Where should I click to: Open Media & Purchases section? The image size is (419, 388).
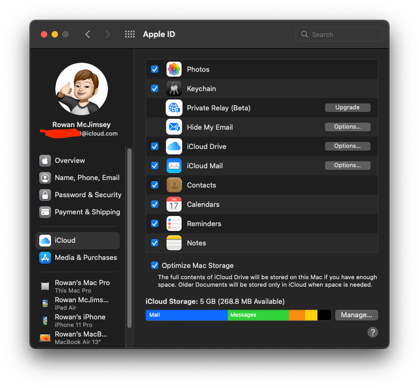pos(77,258)
